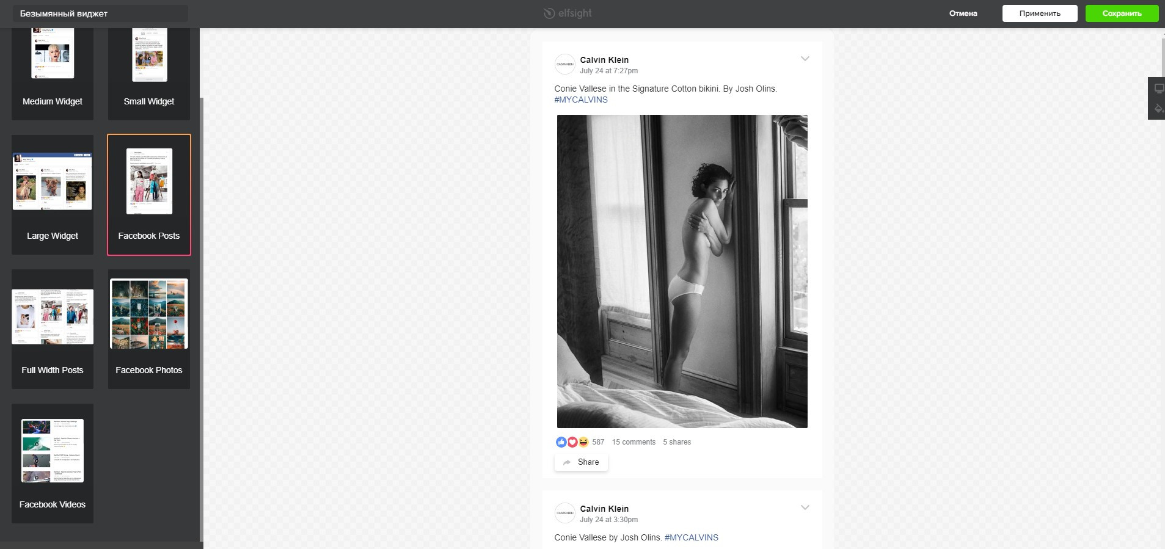Viewport: 1165px width, 549px height.
Task: Click the desktop preview monitor icon
Action: (x=1158, y=89)
